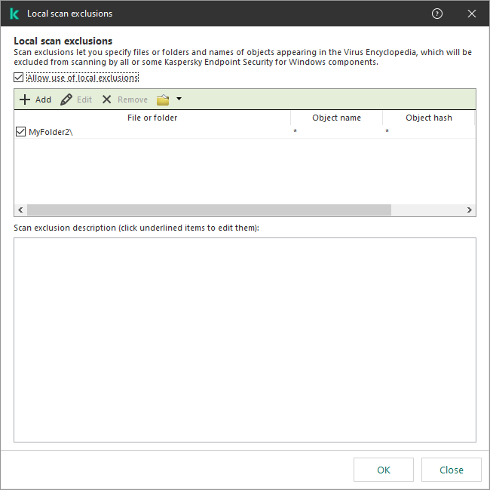Click the Close button at the bottom

click(452, 470)
